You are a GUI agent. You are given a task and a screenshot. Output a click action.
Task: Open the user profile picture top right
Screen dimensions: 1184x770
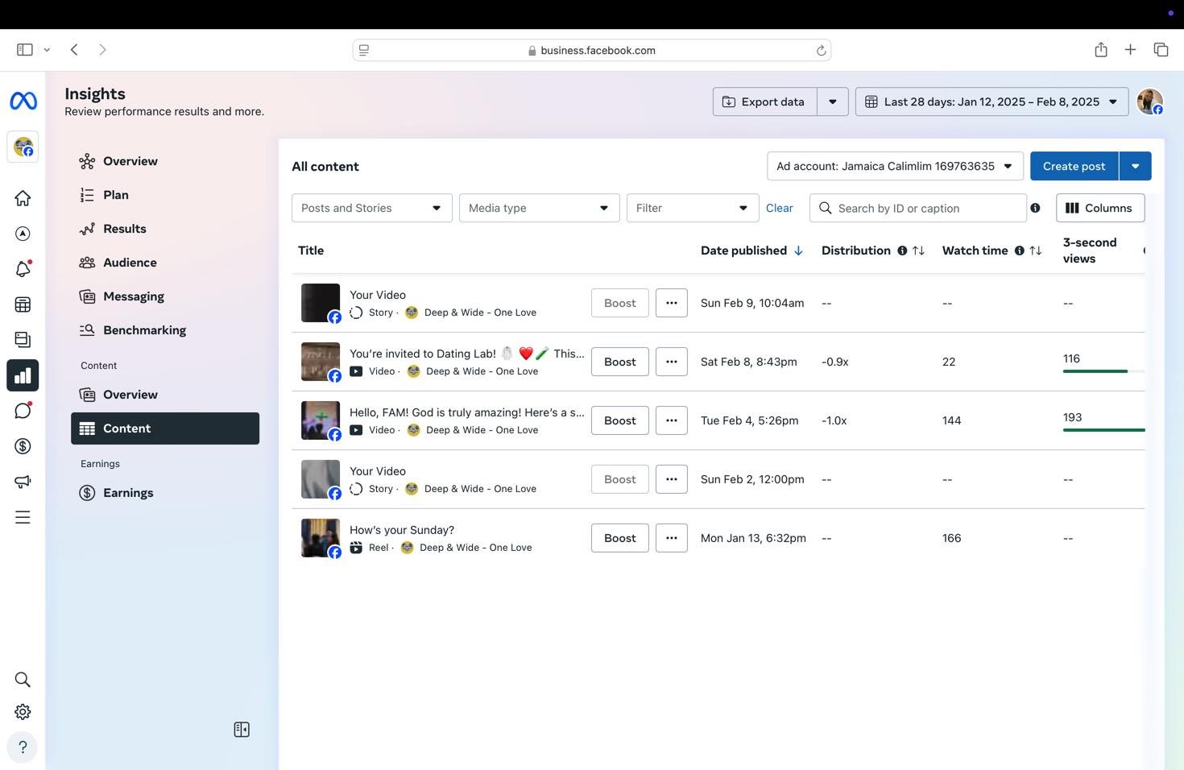coord(1149,101)
